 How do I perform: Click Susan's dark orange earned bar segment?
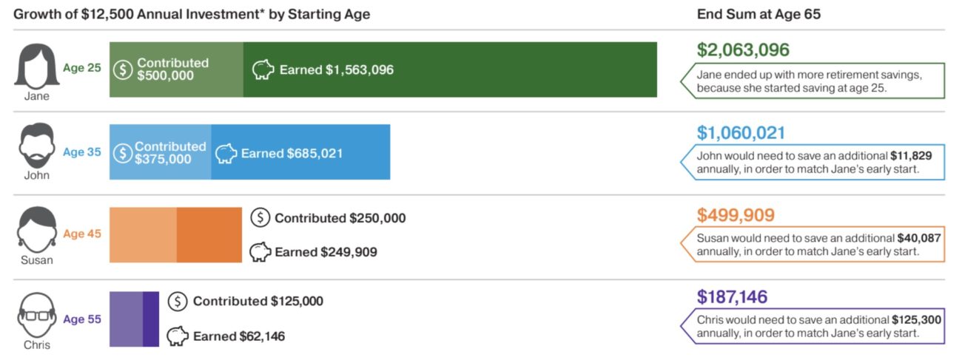click(209, 234)
